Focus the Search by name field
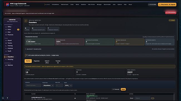Viewport: 181px width, 101px height. (33, 85)
